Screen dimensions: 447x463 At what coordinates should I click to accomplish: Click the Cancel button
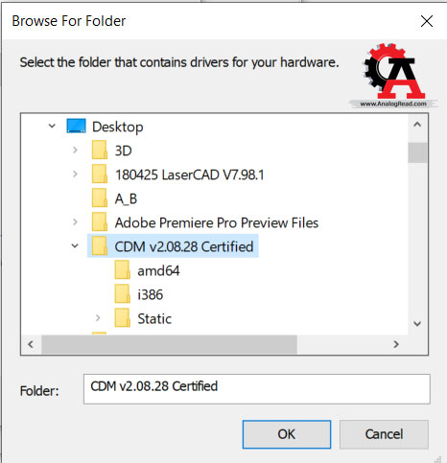pyautogui.click(x=384, y=434)
